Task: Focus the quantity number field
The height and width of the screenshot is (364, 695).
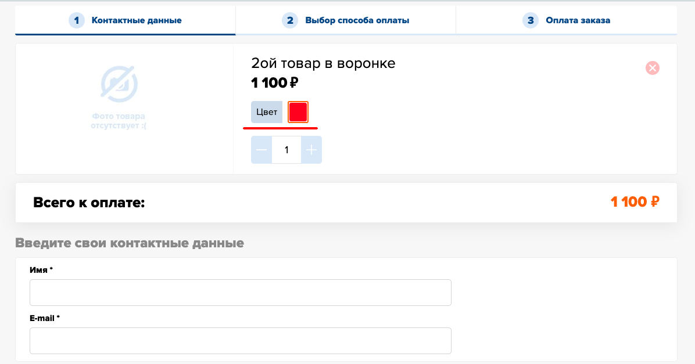Action: tap(286, 150)
